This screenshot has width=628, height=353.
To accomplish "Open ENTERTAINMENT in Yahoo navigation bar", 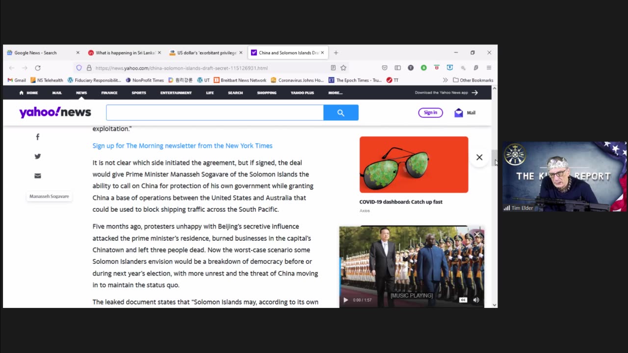I will coord(176,93).
